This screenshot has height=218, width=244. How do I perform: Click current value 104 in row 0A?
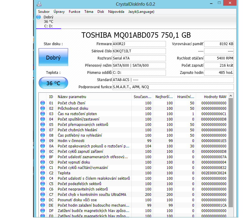click(148, 146)
